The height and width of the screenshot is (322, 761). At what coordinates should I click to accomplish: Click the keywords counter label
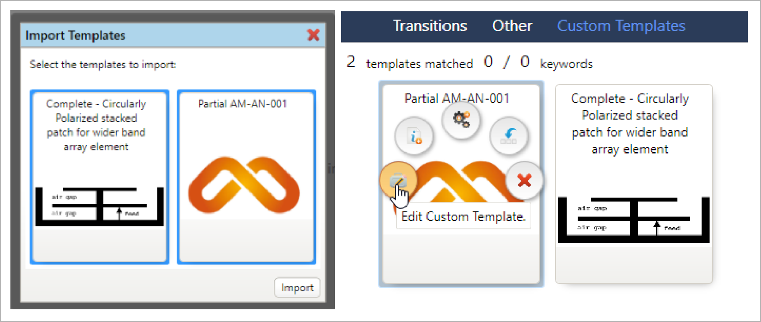click(566, 64)
